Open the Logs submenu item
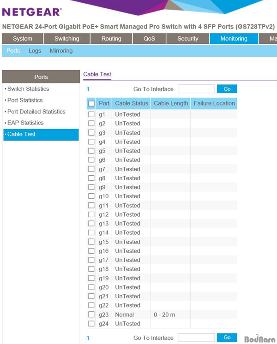 tap(35, 51)
